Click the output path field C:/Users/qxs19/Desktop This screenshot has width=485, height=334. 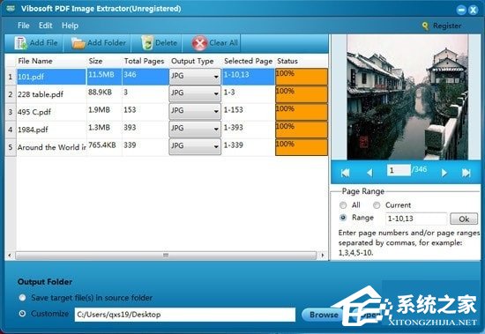(185, 315)
